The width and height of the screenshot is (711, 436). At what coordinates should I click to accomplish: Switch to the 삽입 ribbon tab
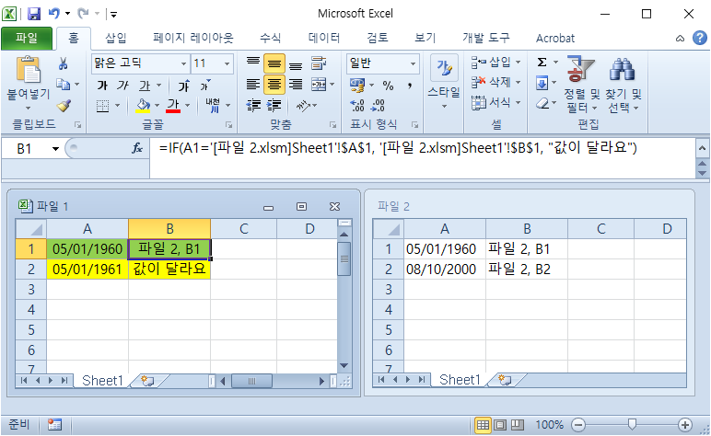pos(116,38)
